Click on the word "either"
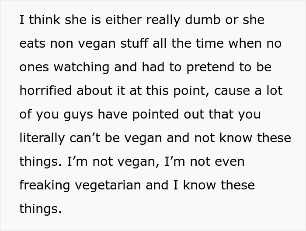Screen dimensions: 306x231 124,20
